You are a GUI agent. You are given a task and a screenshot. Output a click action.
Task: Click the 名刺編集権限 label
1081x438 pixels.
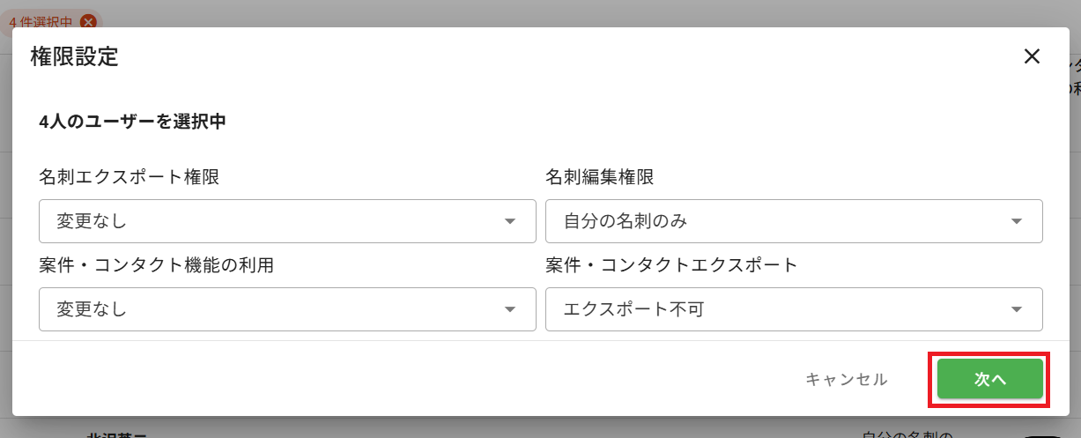[x=600, y=177]
